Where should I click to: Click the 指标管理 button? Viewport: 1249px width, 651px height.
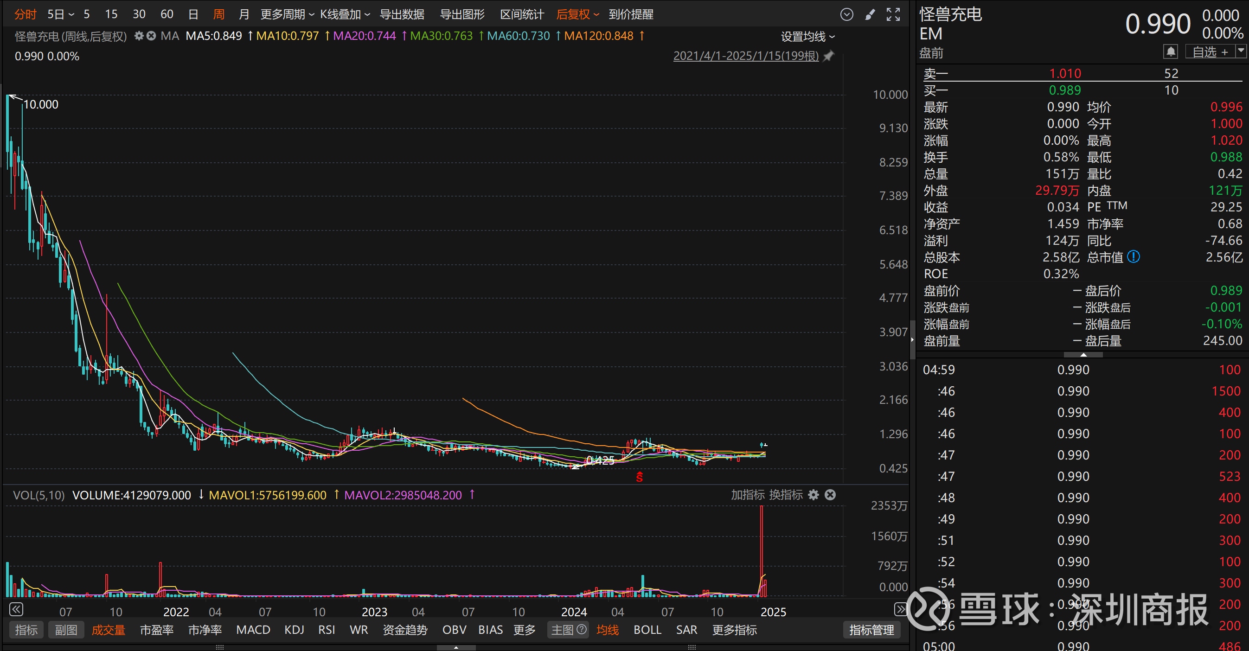(871, 630)
